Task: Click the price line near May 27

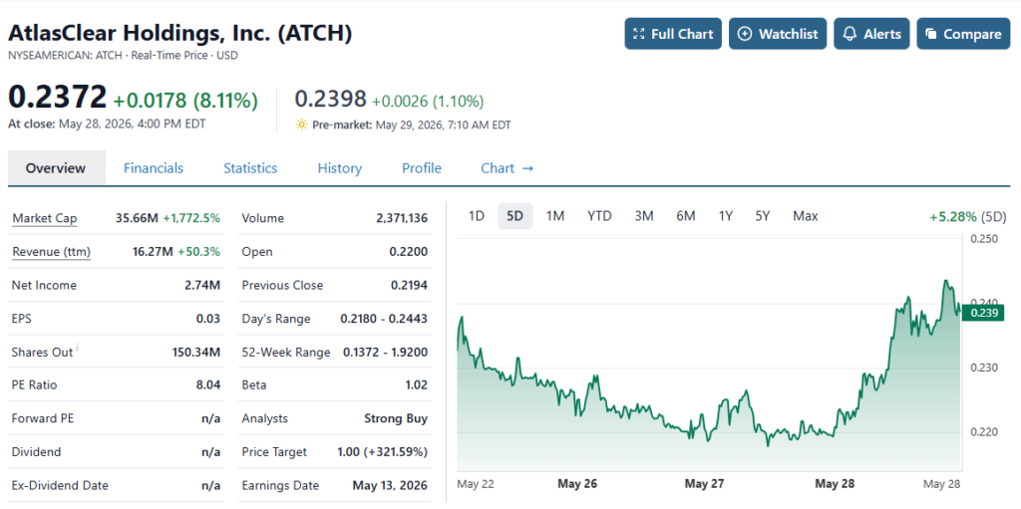Action: (x=705, y=429)
